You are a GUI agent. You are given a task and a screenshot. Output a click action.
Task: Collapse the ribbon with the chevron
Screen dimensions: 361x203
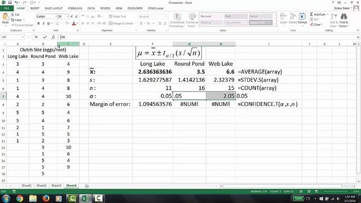coord(358,30)
